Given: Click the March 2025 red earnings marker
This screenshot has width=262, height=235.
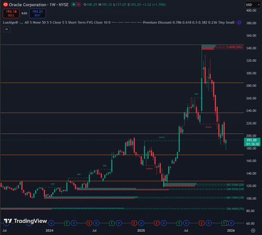Looking at the screenshot, I should click(x=157, y=223).
